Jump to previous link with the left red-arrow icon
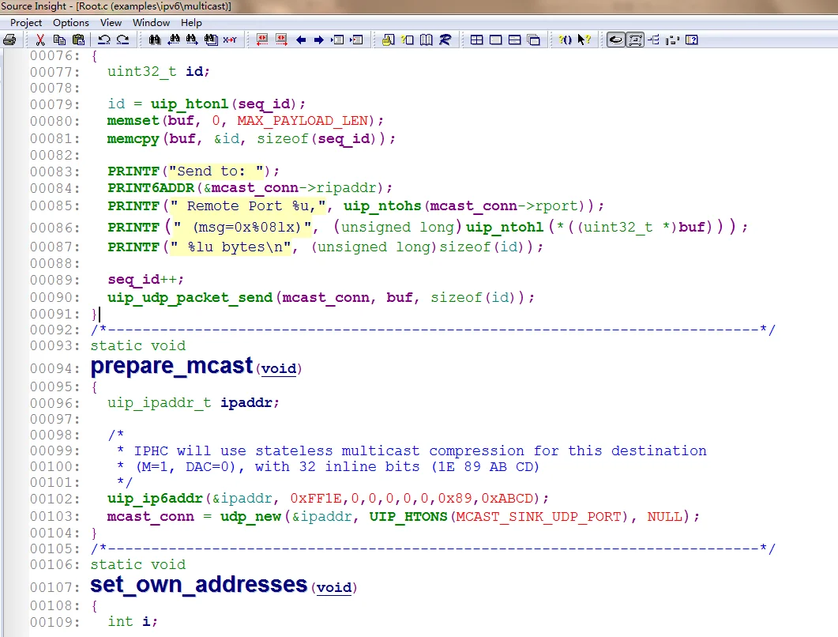 (262, 40)
